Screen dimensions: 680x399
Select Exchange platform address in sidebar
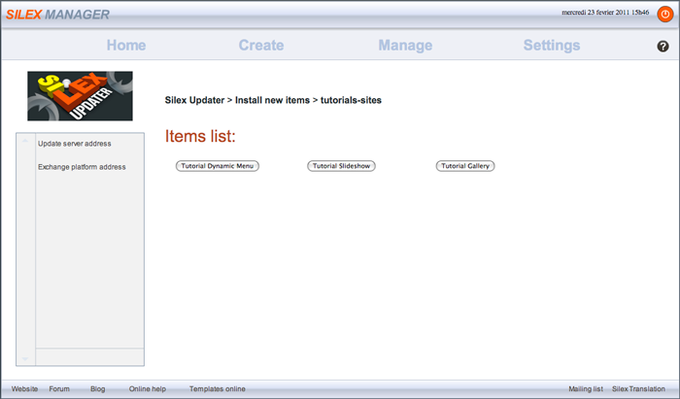click(x=82, y=167)
